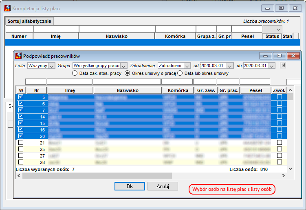Image resolution: width=306 pixels, height=210 pixels.
Task: Click the Nr filter field above employee table
Action: point(36,81)
